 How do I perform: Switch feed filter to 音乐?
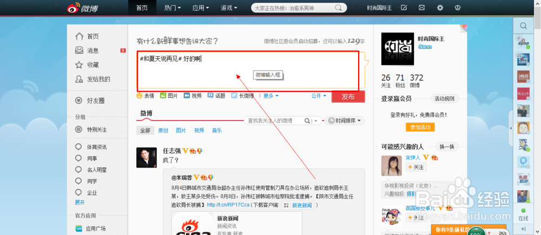[x=217, y=130]
